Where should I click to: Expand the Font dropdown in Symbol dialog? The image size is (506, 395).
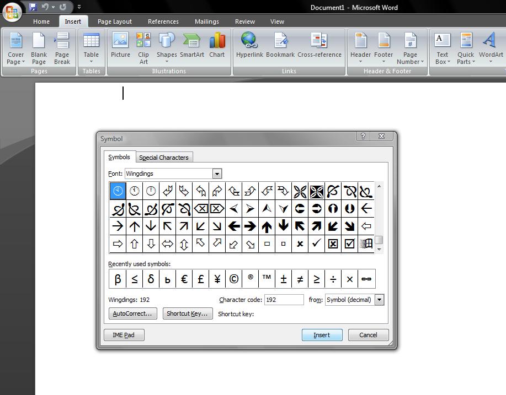coord(217,174)
